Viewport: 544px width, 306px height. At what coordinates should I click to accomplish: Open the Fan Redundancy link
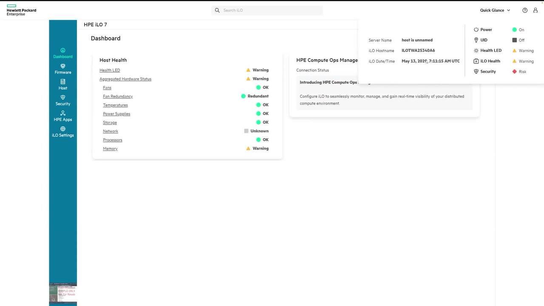pos(118,96)
